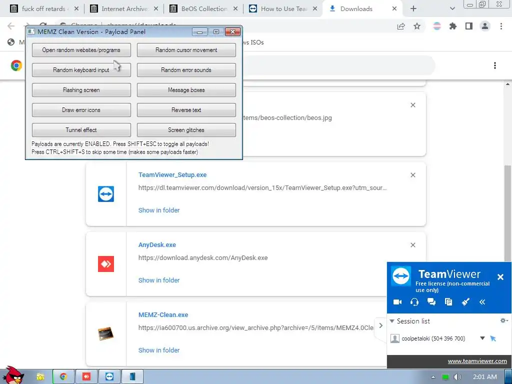
Task: Open the MEMZ-Clean.exe download link
Action: [163, 315]
